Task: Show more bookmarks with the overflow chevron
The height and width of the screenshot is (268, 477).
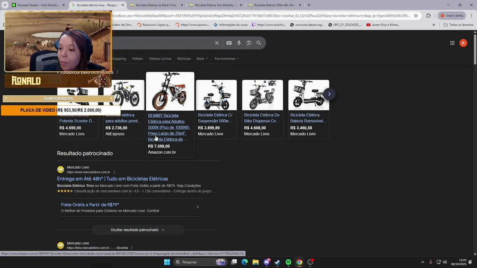Action: pyautogui.click(x=433, y=25)
